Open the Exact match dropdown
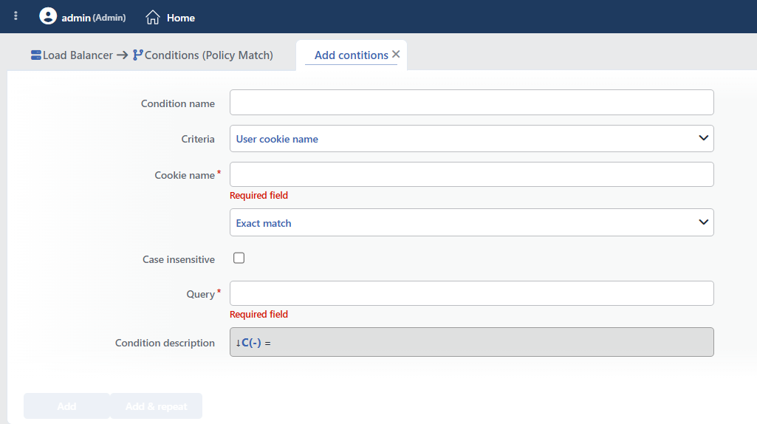 click(472, 222)
